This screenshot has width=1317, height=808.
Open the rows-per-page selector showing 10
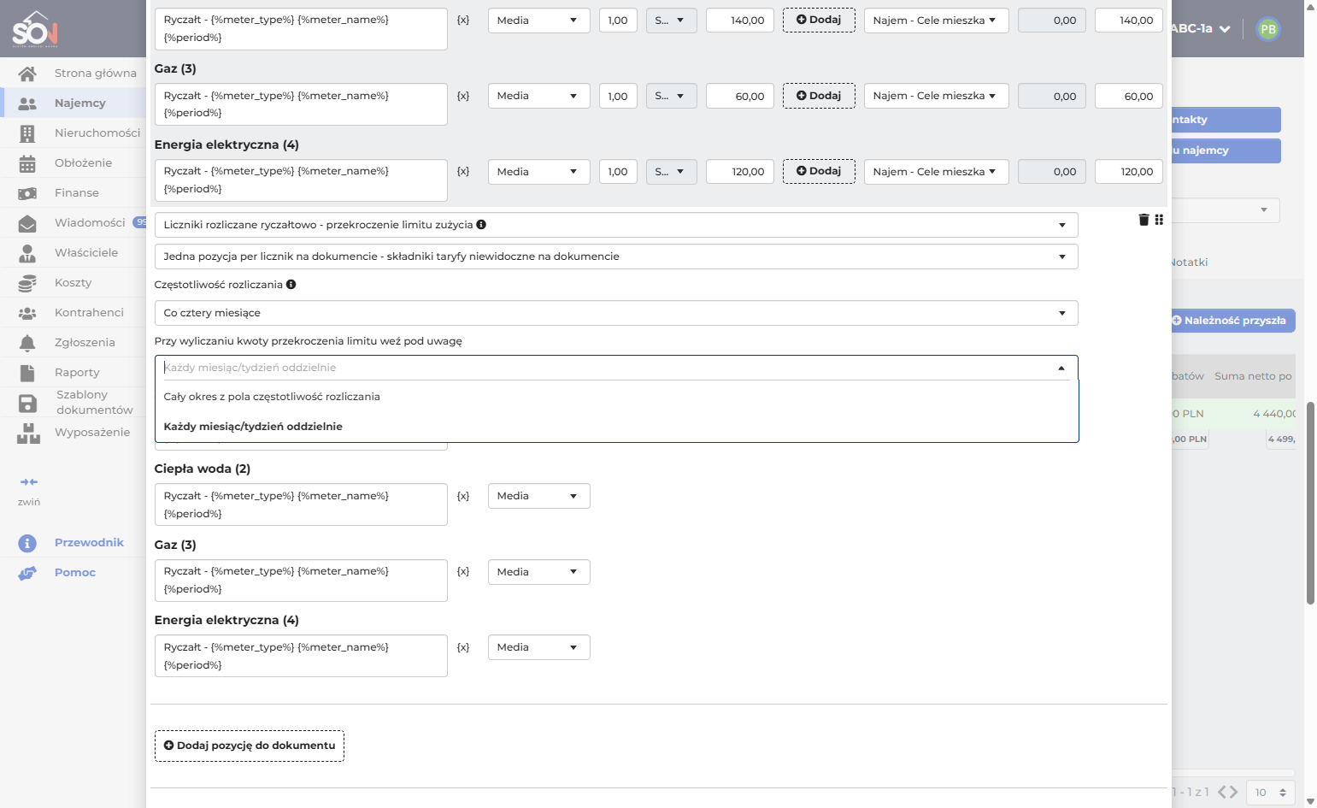point(1270,793)
